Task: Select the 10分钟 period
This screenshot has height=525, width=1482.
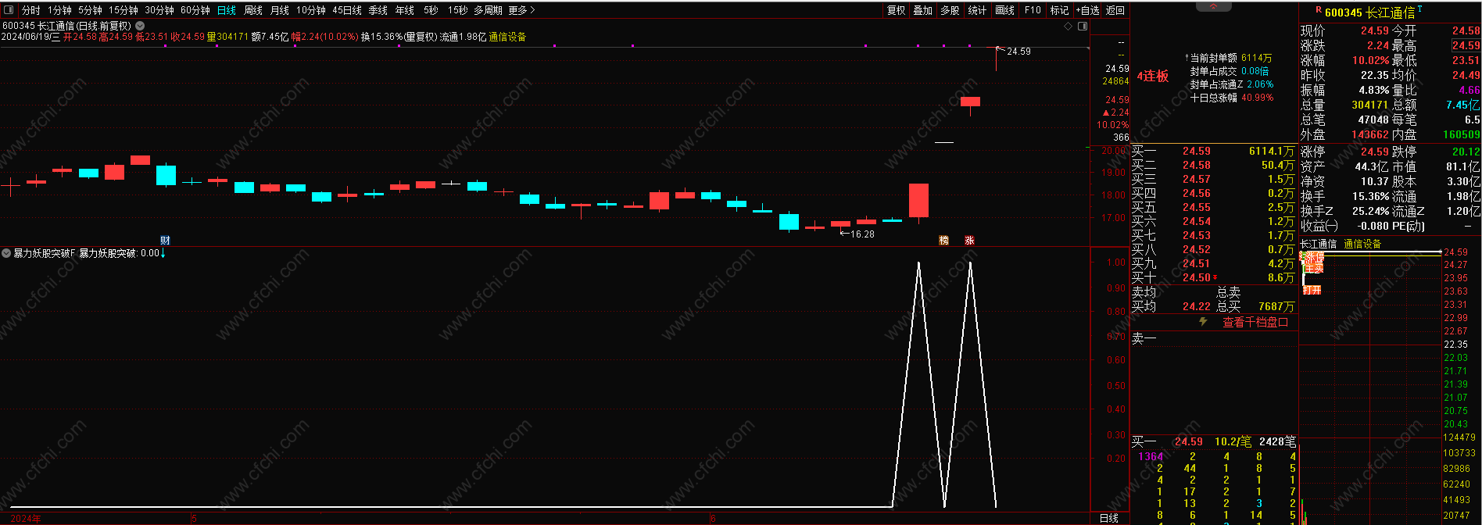Action: (310, 10)
